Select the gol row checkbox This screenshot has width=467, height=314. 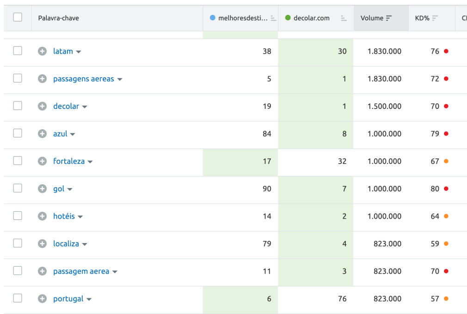pos(18,188)
